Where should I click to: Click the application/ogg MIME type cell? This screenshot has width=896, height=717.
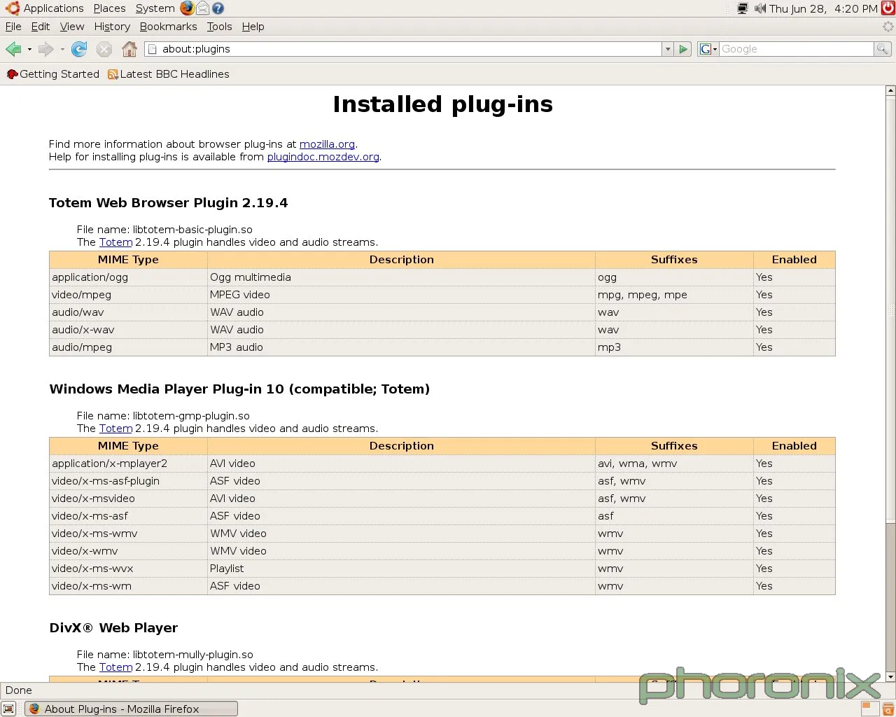click(x=128, y=277)
